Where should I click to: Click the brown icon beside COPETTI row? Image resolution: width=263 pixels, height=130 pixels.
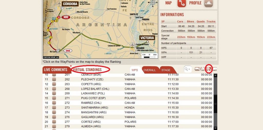click(x=54, y=84)
